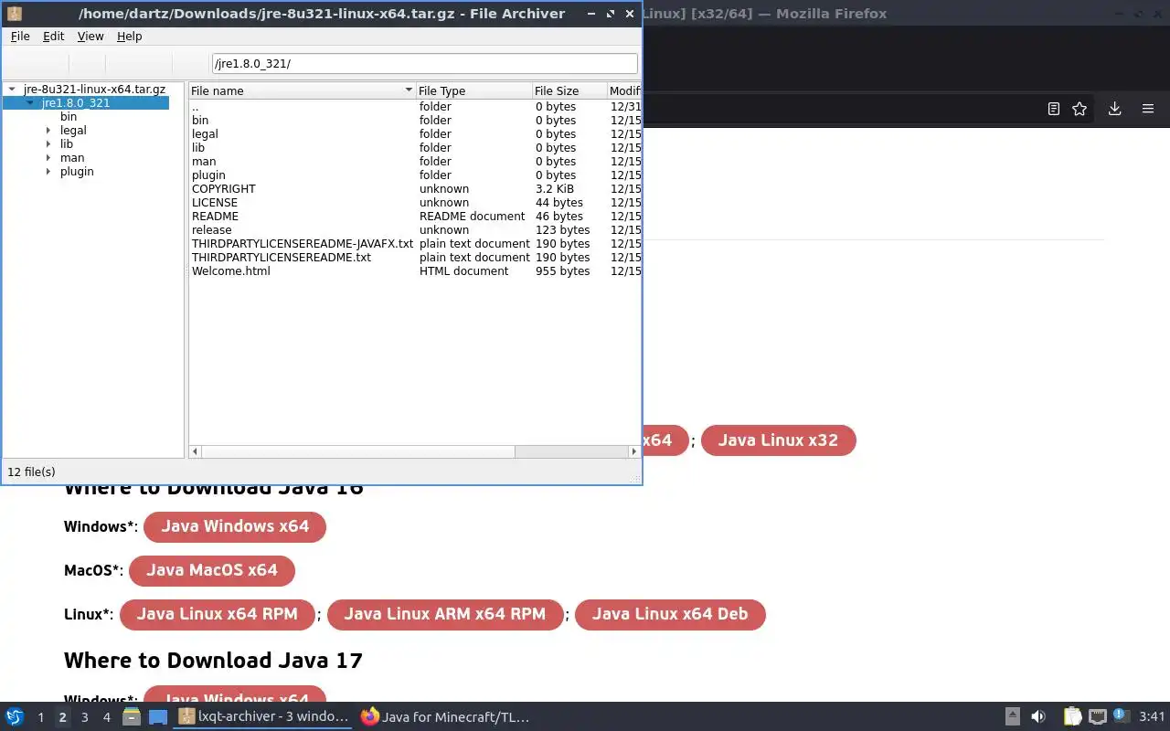This screenshot has width=1170, height=731.
Task: Click the File Archiver window title icon
Action: pyautogui.click(x=14, y=14)
